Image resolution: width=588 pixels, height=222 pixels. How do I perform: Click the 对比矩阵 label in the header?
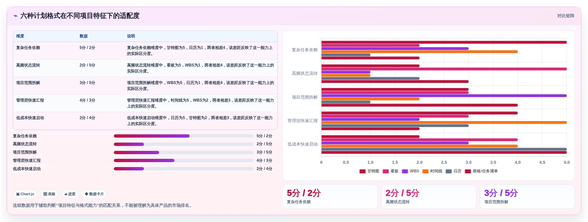pos(565,16)
